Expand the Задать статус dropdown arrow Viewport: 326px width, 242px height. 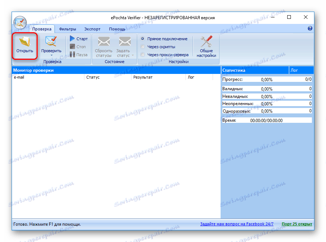[133, 55]
